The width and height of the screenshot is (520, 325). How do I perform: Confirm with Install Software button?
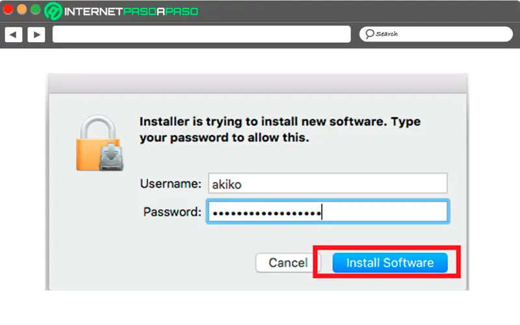[x=389, y=263]
